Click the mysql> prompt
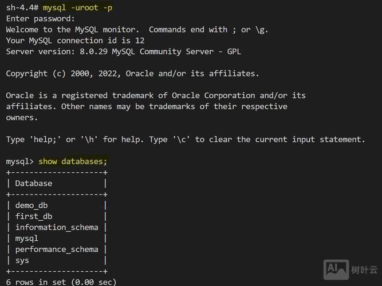This screenshot has width=382, height=286. tap(19, 161)
